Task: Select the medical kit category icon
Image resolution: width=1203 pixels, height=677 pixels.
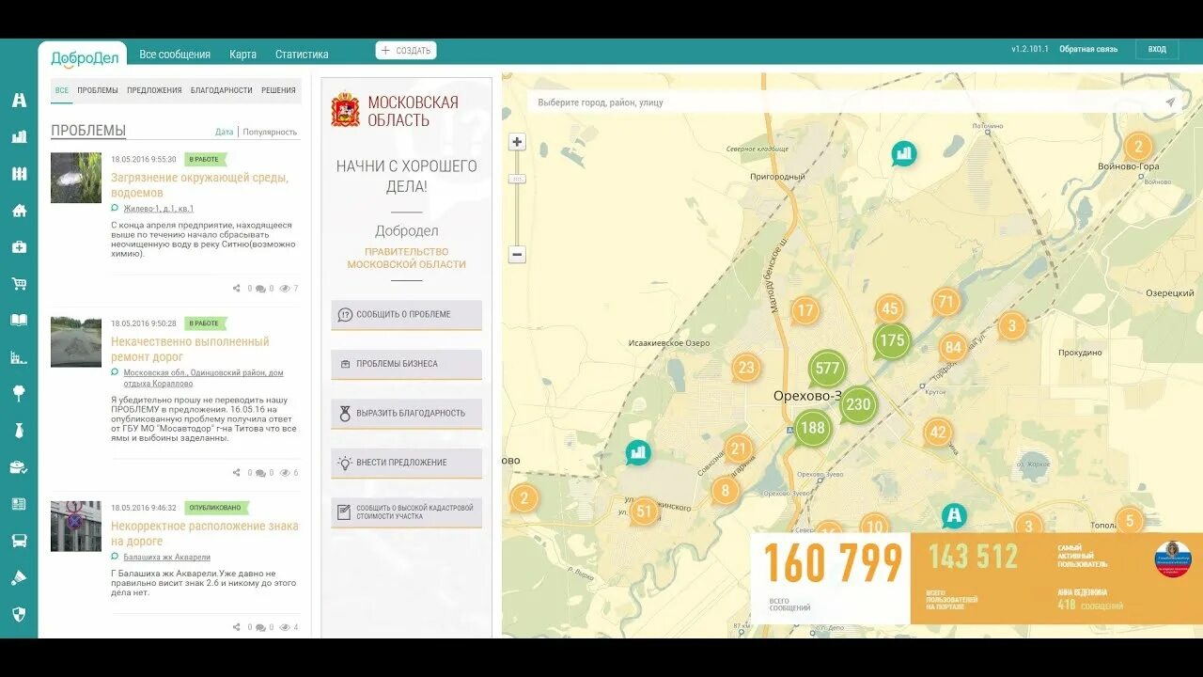Action: coord(19,246)
